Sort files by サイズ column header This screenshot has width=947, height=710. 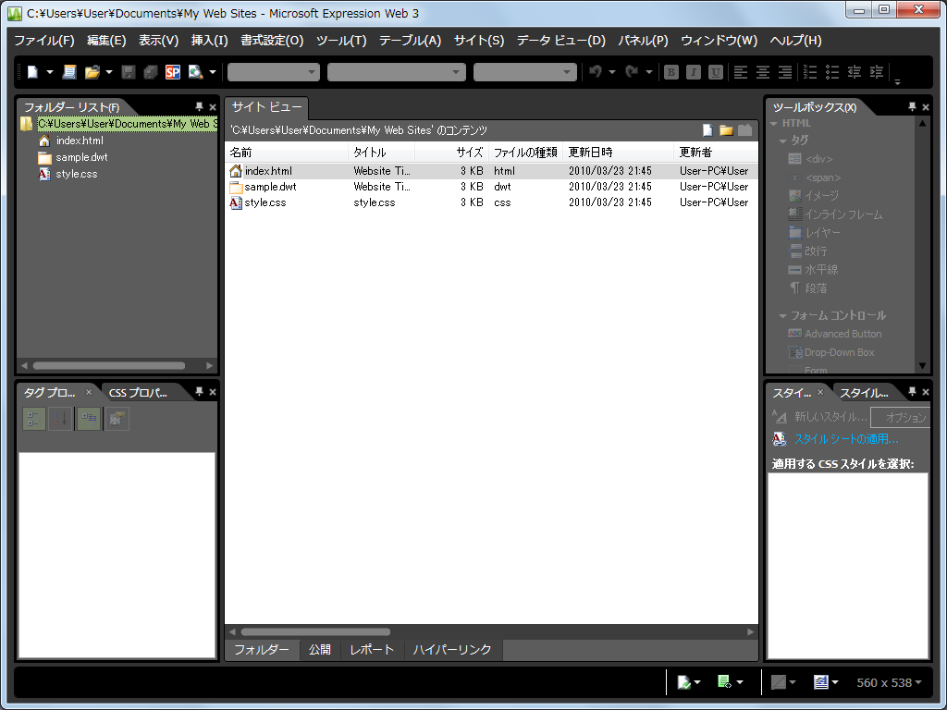tap(451, 153)
